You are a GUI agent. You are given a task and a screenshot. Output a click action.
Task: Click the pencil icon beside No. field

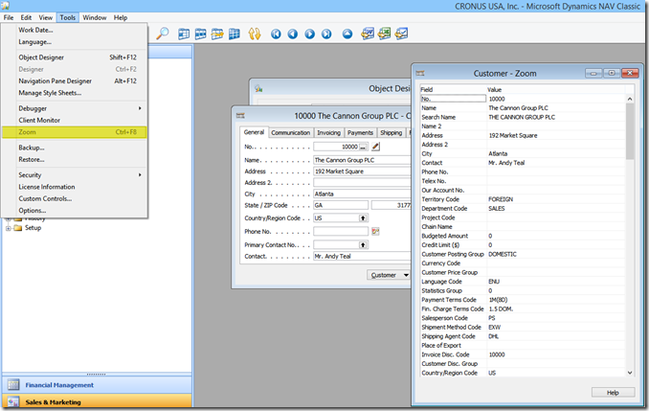pos(376,147)
